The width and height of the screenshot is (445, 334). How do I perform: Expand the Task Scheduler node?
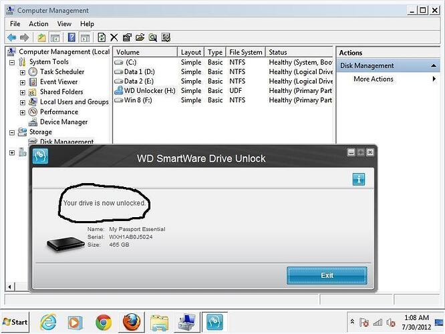pos(23,72)
